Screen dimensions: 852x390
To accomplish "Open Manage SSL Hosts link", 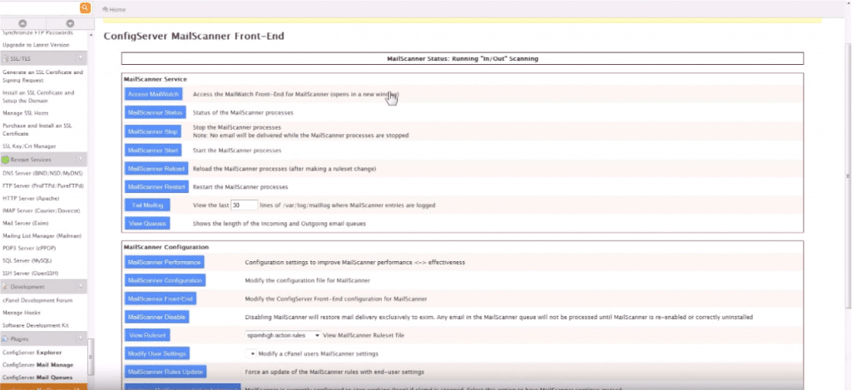I will 26,113.
